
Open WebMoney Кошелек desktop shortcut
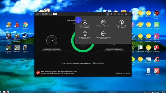(140, 26)
